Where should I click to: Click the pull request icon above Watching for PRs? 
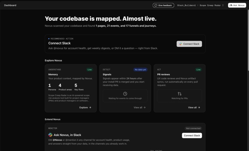tap(179, 94)
